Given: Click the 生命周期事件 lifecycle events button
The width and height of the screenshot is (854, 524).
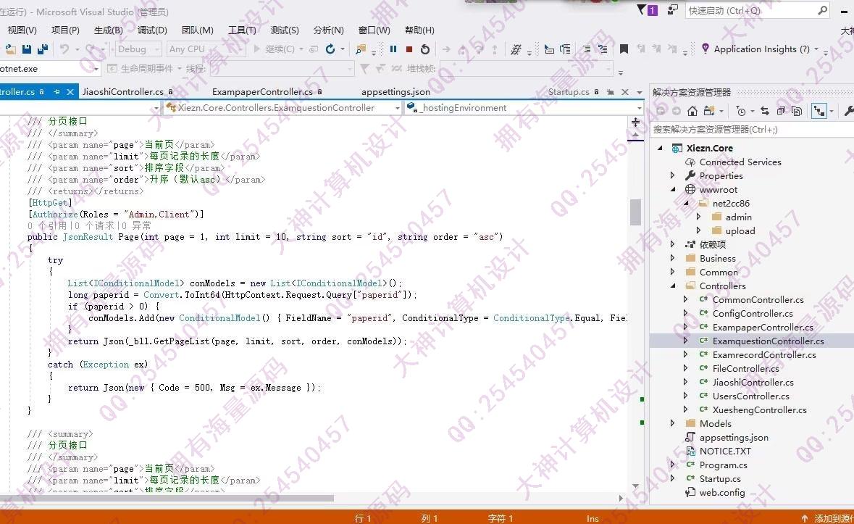Looking at the screenshot, I should [141, 69].
